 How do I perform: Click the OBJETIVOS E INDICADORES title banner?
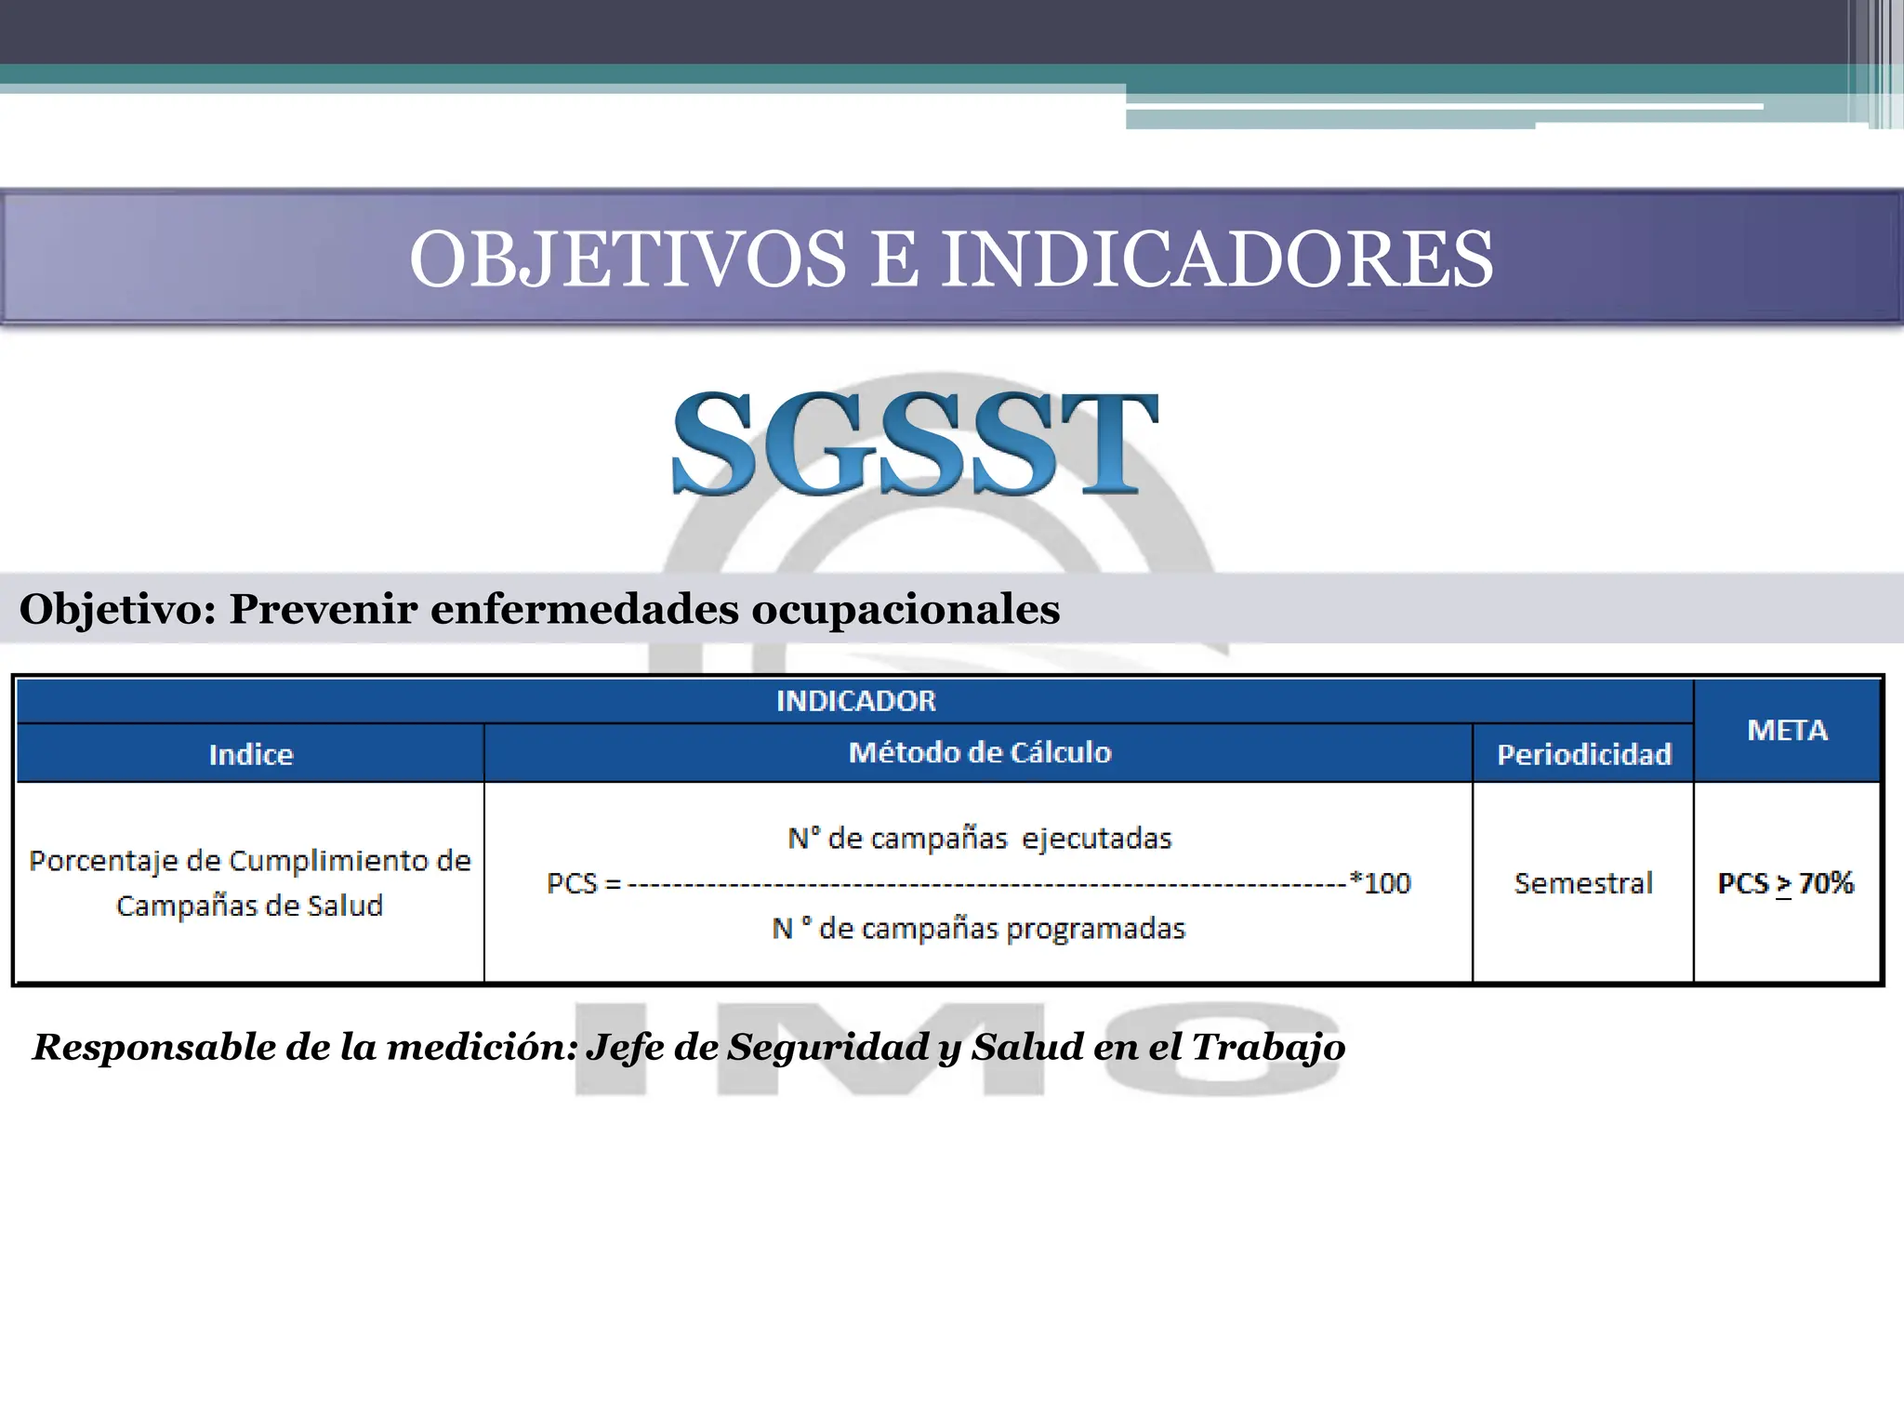tap(951, 258)
